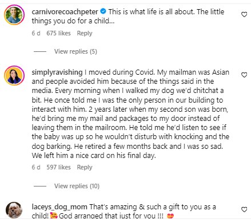Click the line beside View replies (5)
Viewport: 251px width, 223px height.
40,51
